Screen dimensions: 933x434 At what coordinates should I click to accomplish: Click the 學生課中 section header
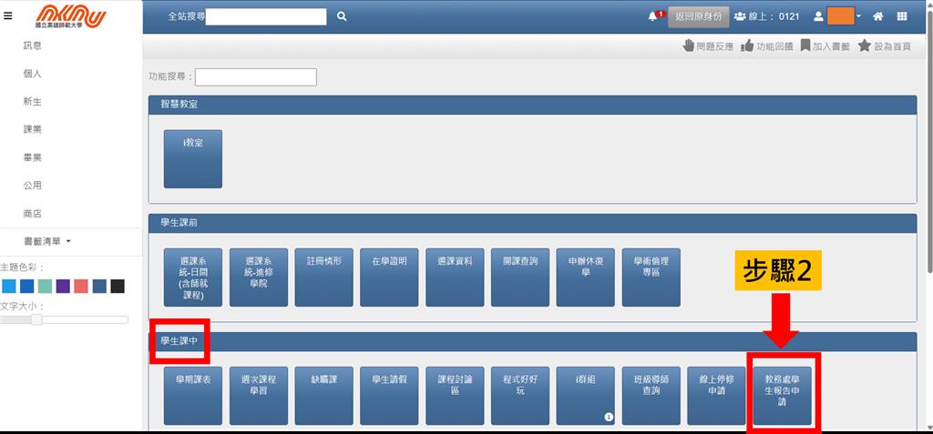point(532,342)
